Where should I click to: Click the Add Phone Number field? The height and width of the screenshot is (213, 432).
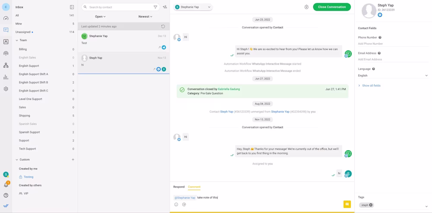click(393, 44)
